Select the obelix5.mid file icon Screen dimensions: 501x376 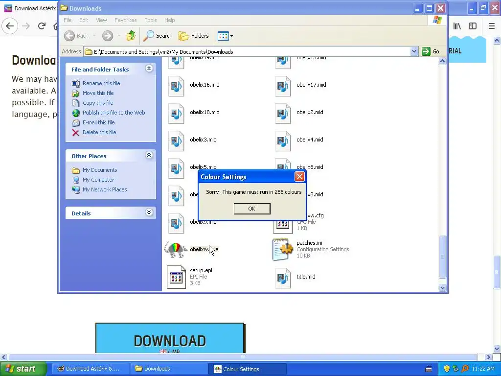click(176, 168)
